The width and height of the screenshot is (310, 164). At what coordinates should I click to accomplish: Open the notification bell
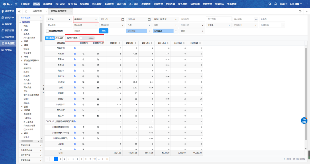pos(276,4)
